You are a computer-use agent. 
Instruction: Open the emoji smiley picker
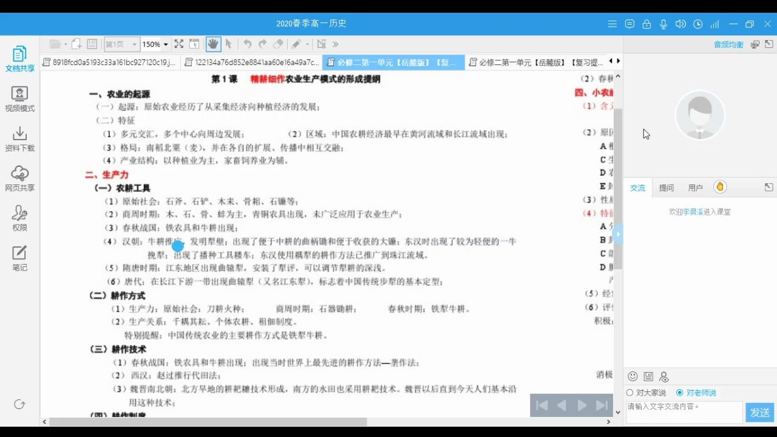633,377
